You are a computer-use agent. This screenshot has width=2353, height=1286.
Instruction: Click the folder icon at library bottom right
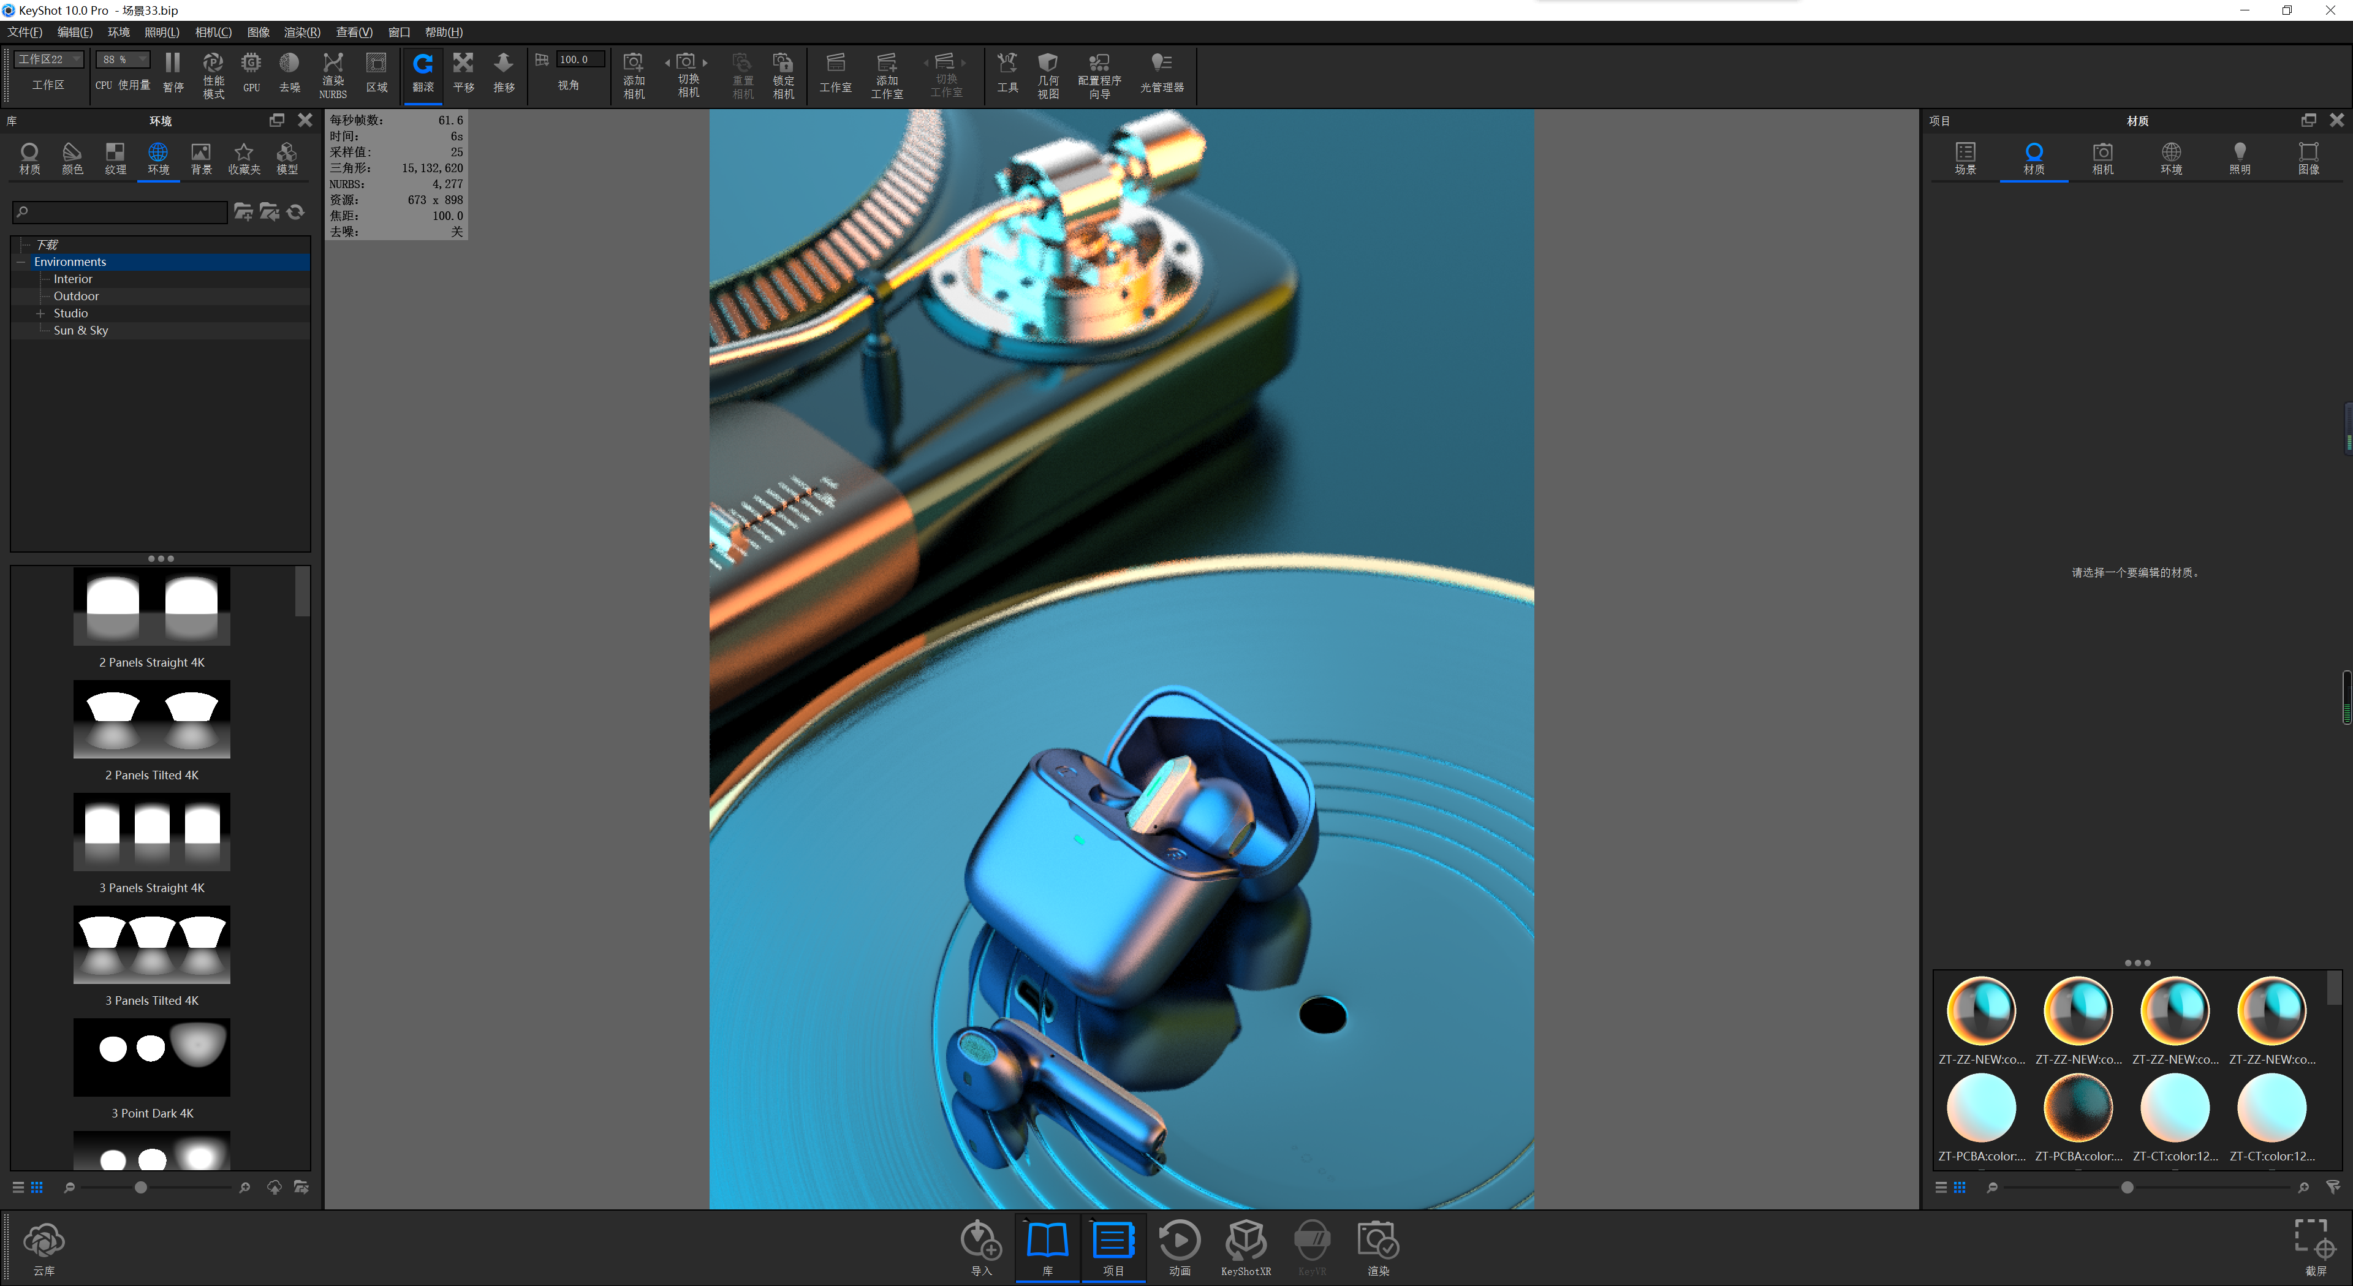(301, 1187)
